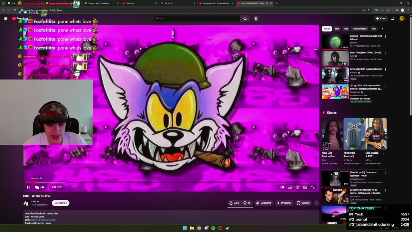Open the Windows Start menu

(185, 228)
